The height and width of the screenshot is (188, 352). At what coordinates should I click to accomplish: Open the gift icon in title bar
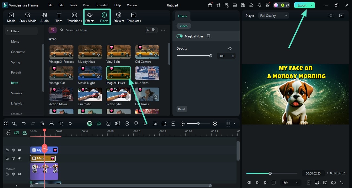(x=210, y=5)
